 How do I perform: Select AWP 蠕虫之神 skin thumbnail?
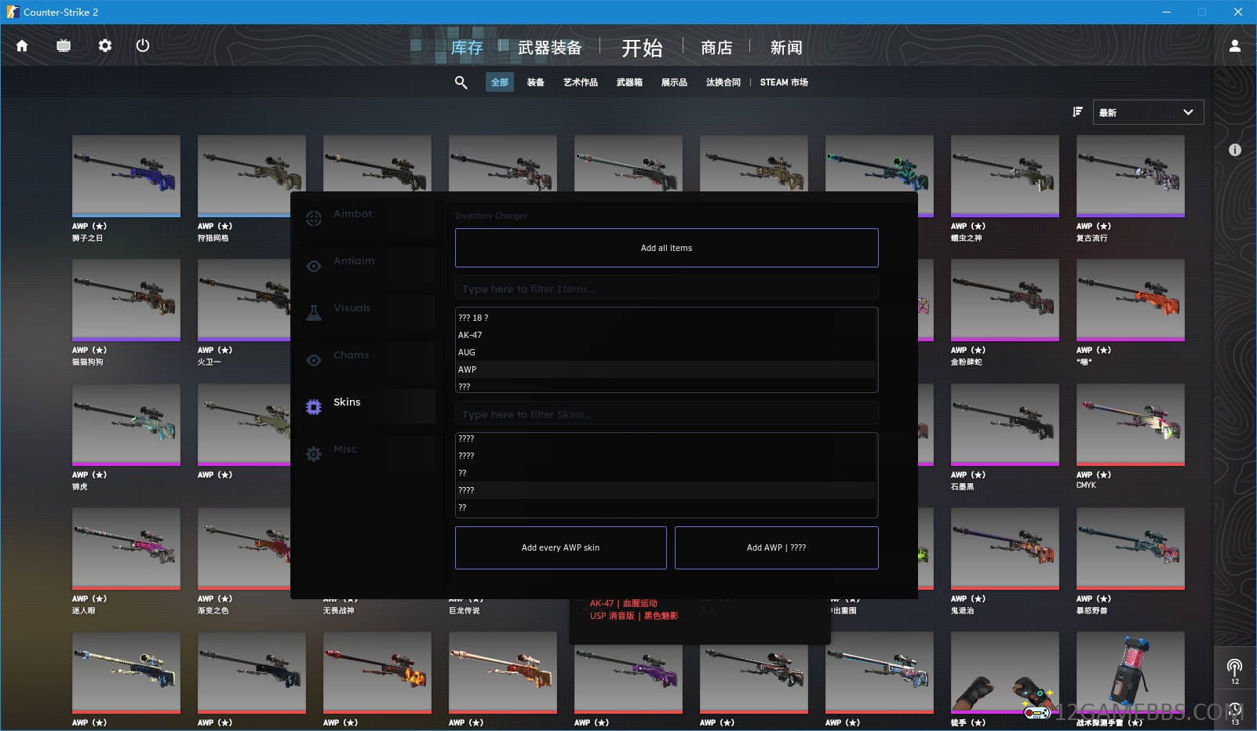1005,176
